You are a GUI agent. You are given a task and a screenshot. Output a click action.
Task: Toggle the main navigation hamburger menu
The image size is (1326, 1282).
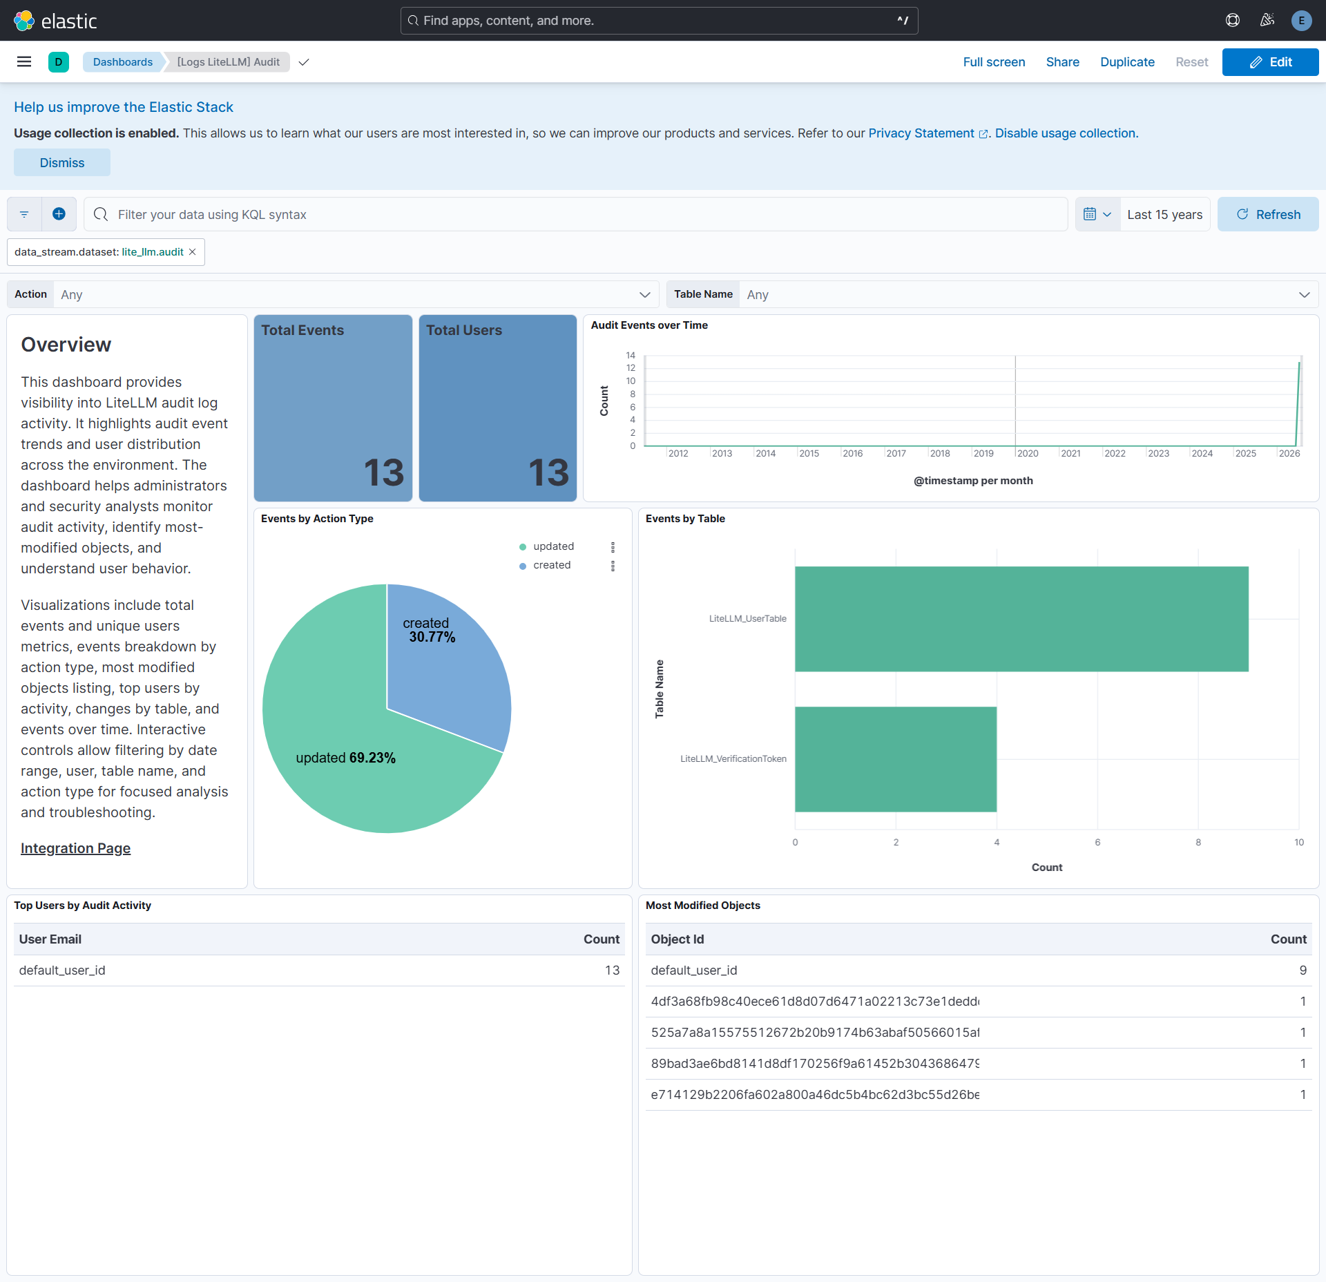(x=24, y=62)
